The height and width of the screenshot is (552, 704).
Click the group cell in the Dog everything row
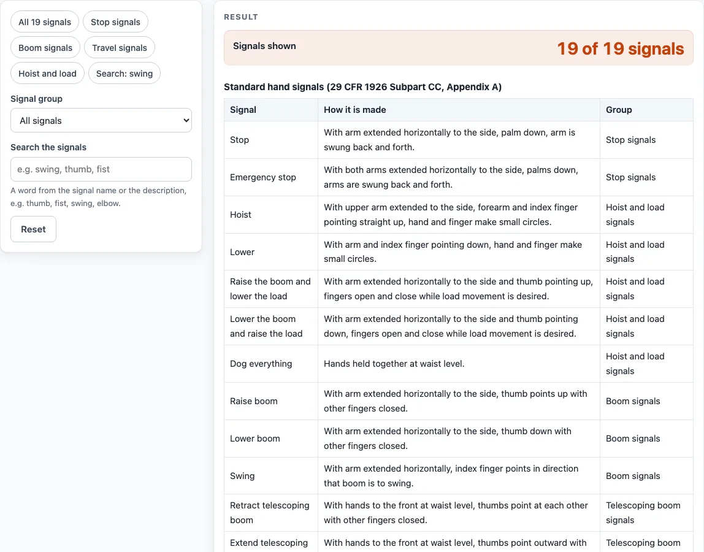pos(646,364)
